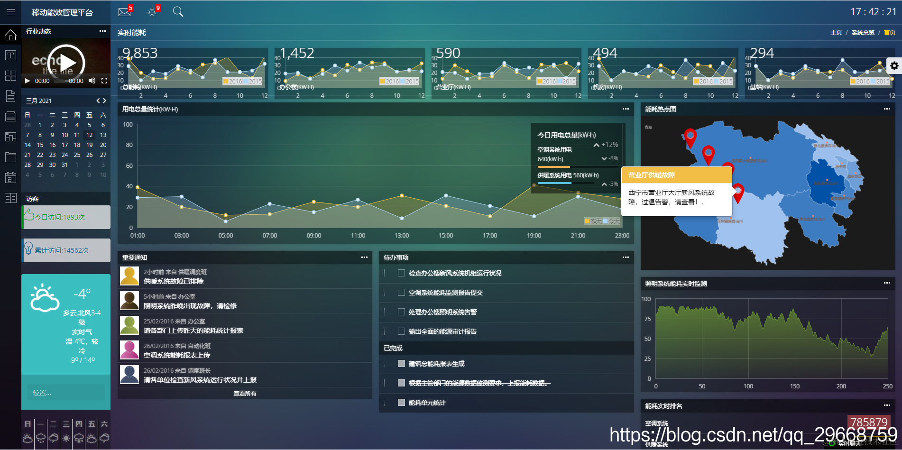This screenshot has height=450, width=902.
Task: Click the yellow avatar of 供暖调度班 notice
Action: (129, 276)
